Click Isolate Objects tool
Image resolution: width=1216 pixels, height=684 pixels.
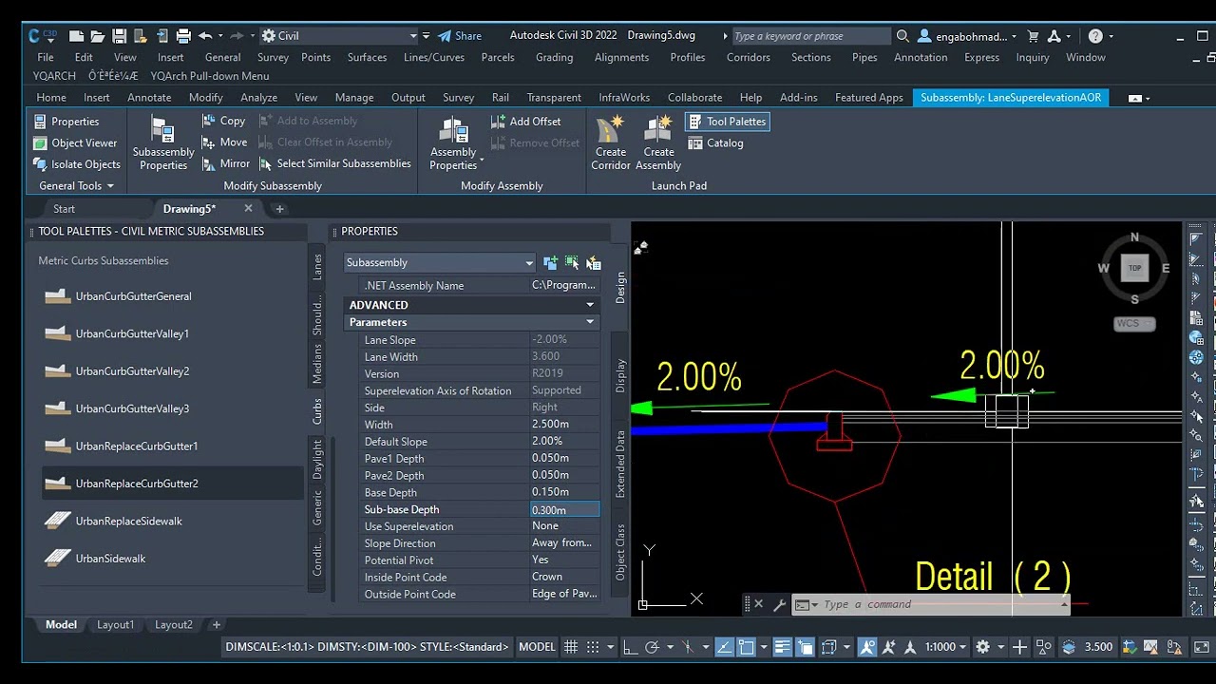click(76, 164)
